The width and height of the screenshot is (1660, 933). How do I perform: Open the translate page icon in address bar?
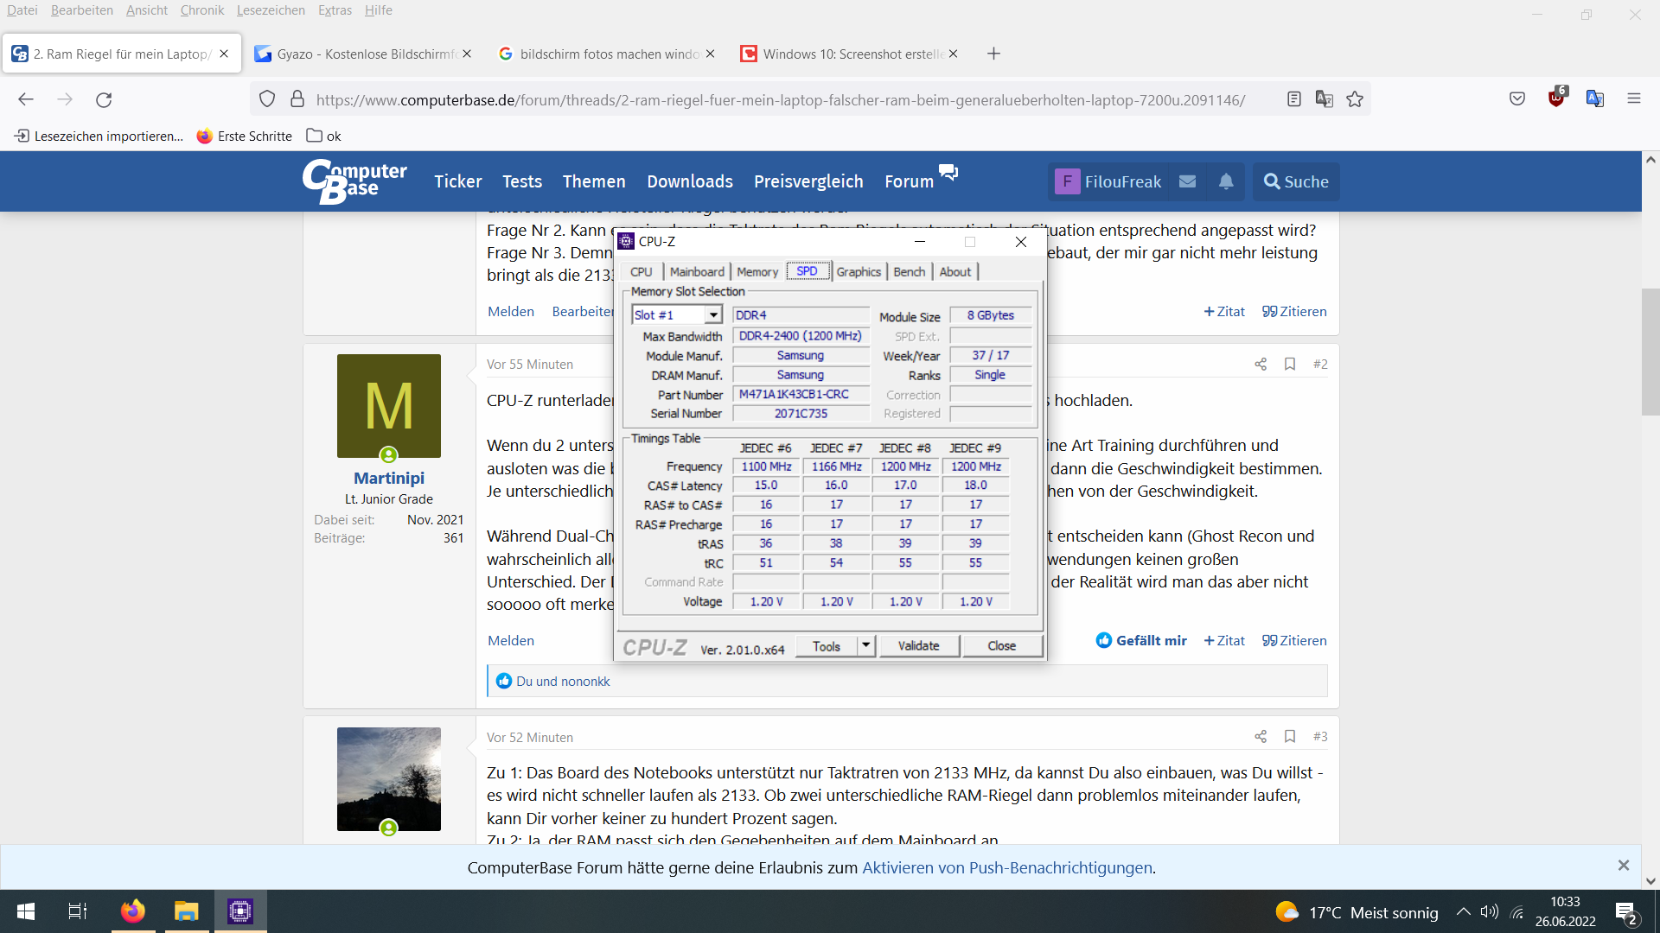click(1324, 99)
